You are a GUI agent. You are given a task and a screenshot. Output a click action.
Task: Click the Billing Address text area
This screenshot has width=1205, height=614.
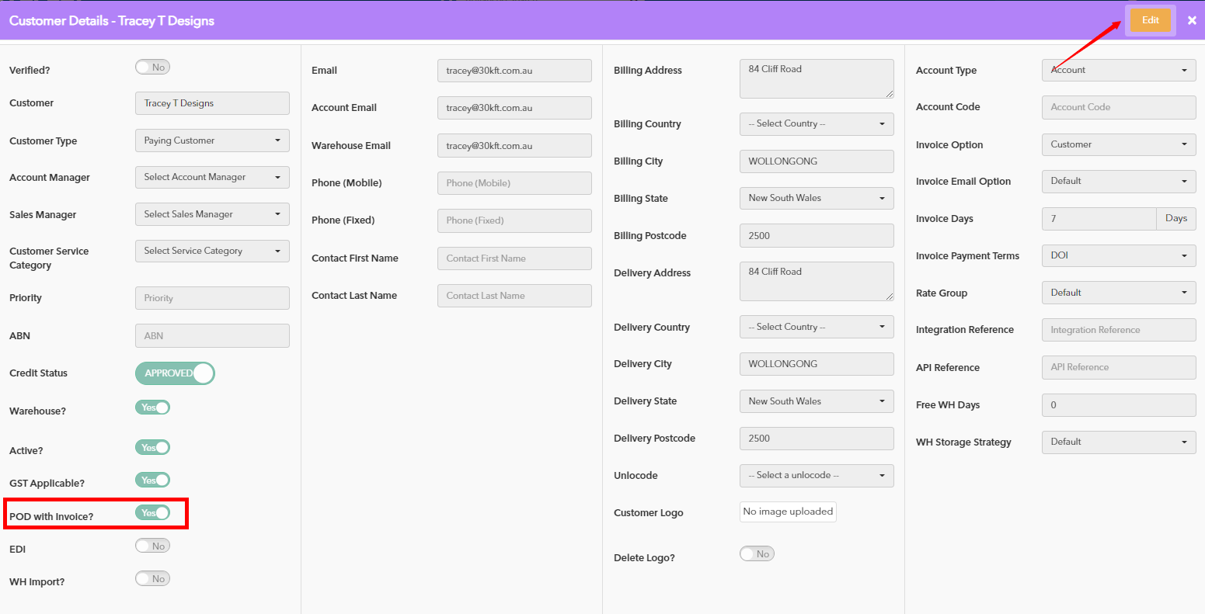817,78
